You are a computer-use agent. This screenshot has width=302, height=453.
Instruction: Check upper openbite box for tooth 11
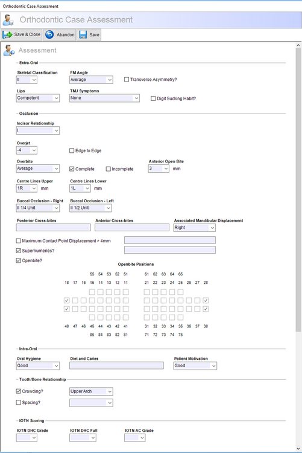tap(126, 300)
